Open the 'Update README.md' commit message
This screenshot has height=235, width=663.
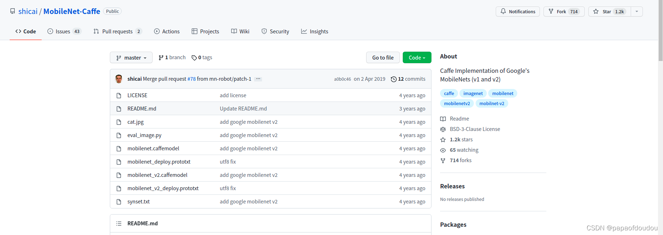(243, 109)
